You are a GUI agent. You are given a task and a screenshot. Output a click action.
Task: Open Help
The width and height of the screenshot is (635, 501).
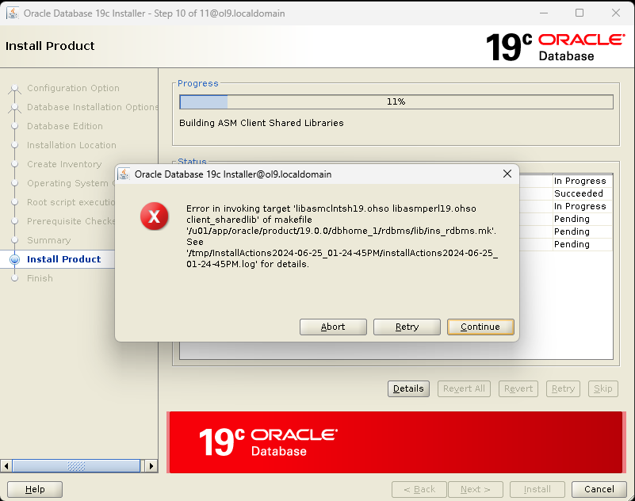35,489
